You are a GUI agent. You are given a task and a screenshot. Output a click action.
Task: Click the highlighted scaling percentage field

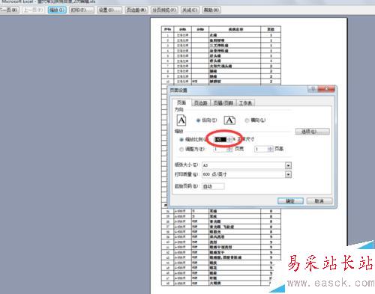click(220, 139)
